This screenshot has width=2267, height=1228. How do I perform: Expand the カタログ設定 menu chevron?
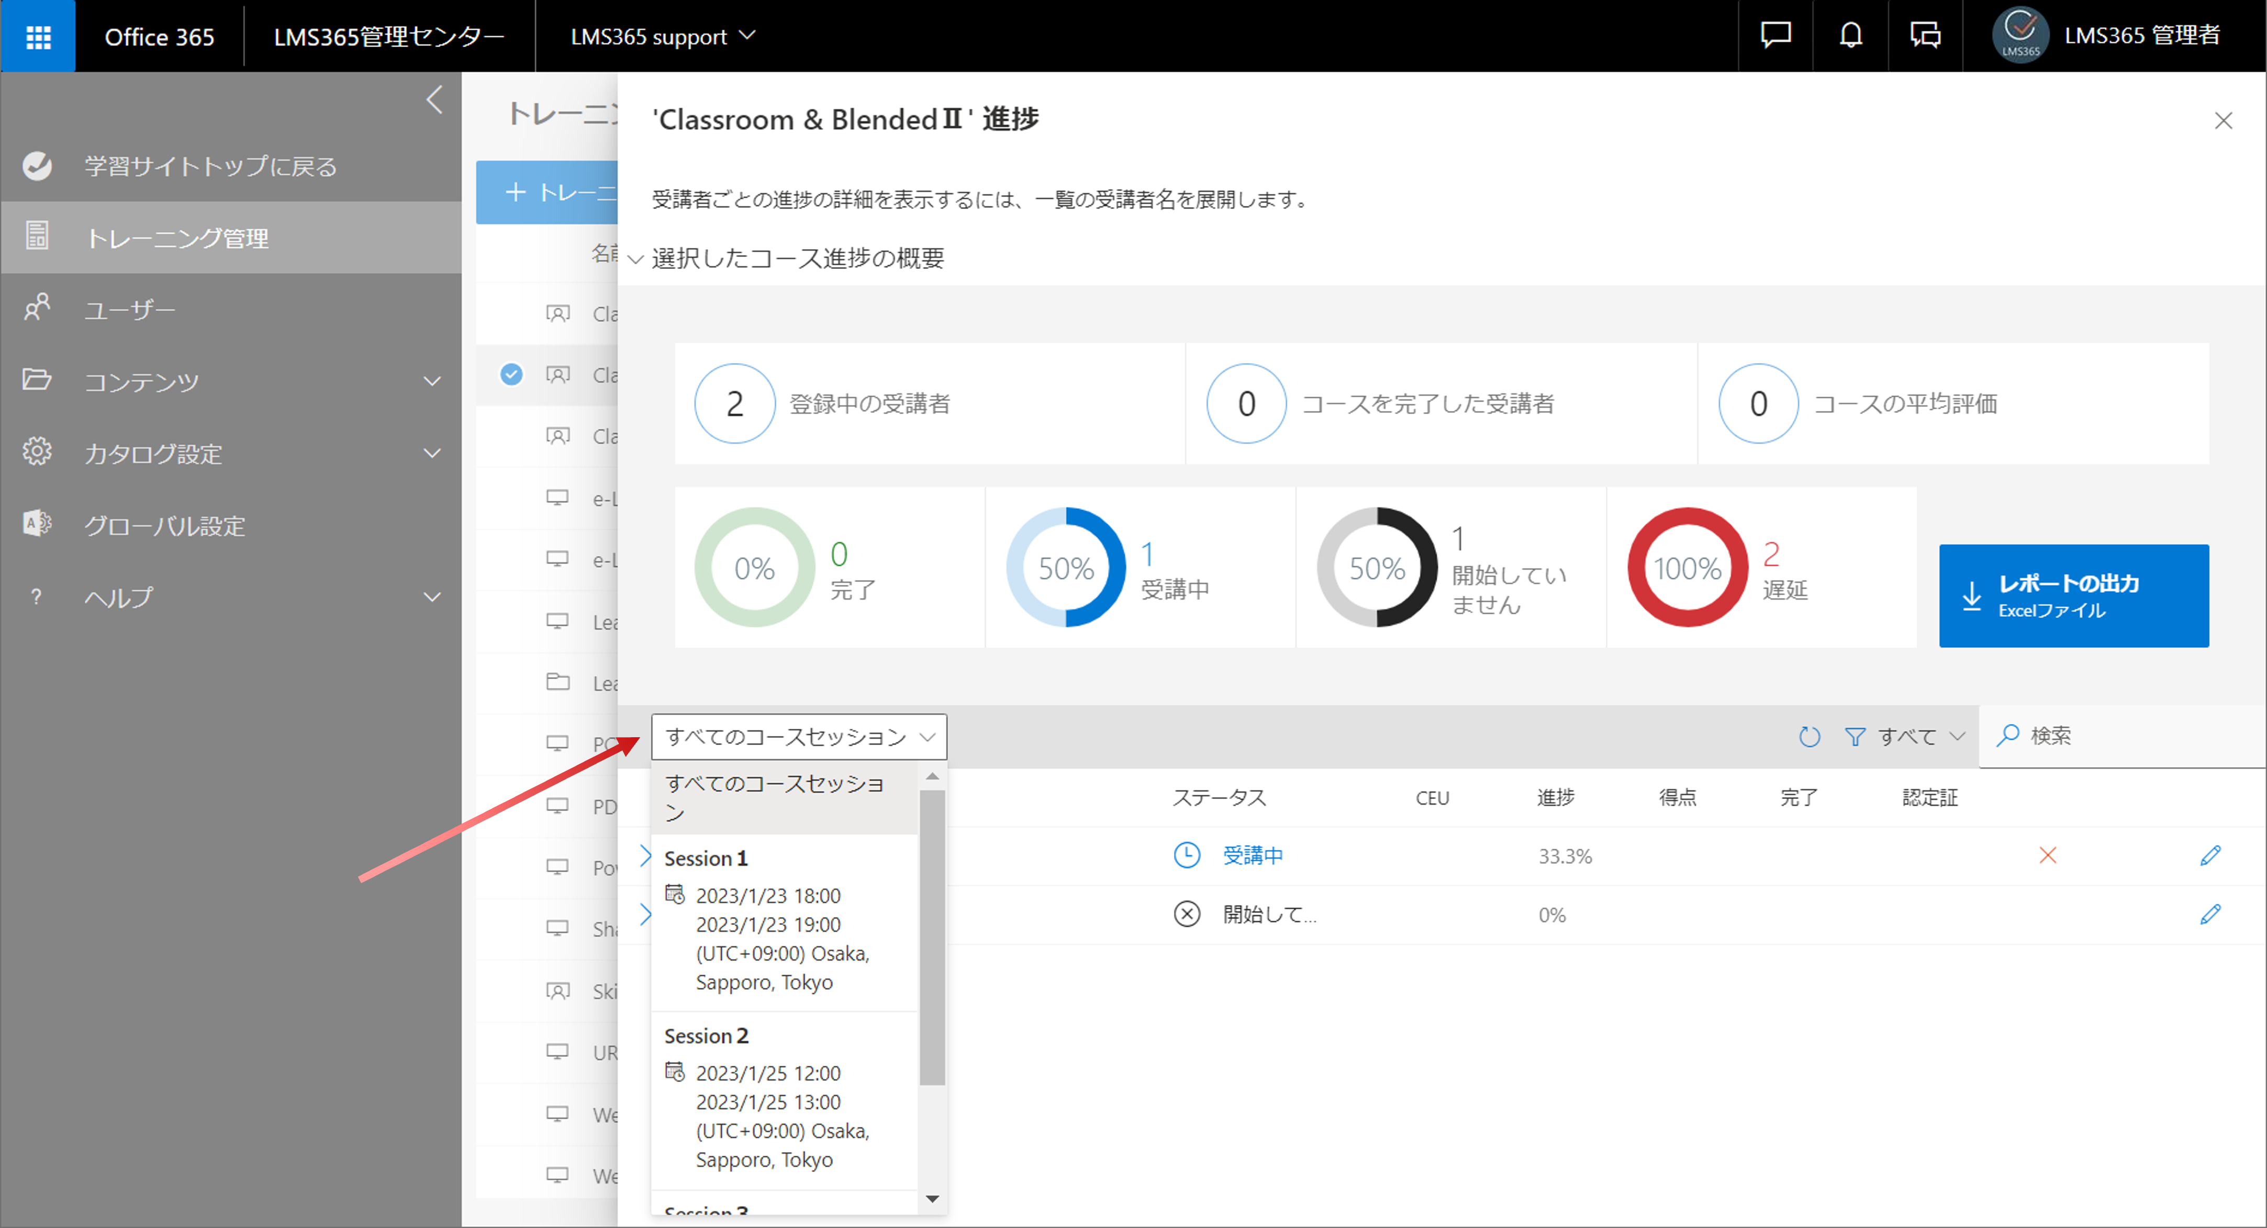(432, 453)
